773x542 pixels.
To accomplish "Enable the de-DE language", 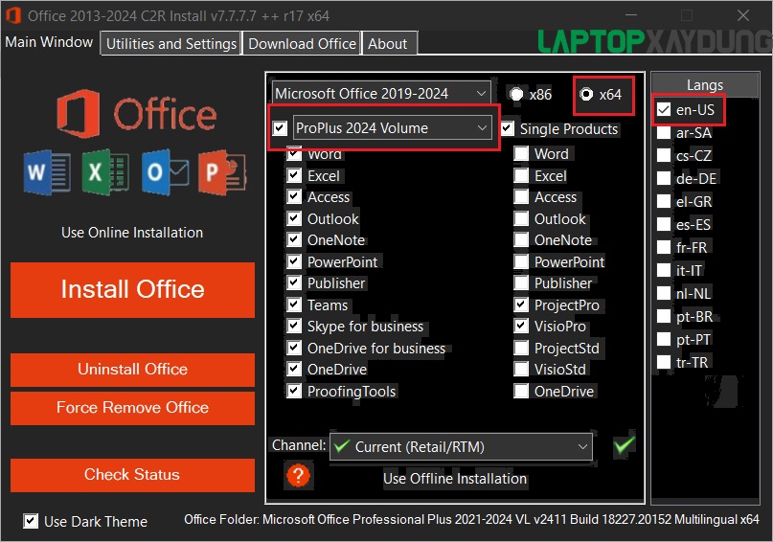I will [664, 178].
